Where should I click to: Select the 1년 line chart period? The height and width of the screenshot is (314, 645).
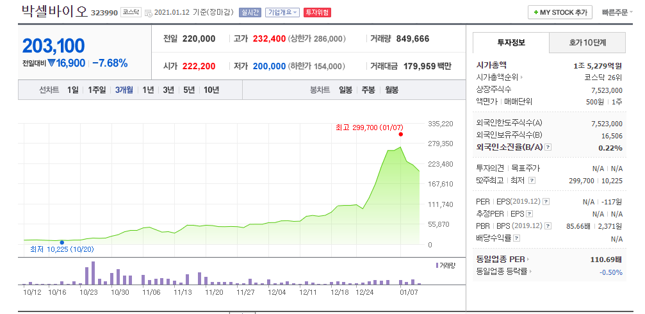pos(148,90)
